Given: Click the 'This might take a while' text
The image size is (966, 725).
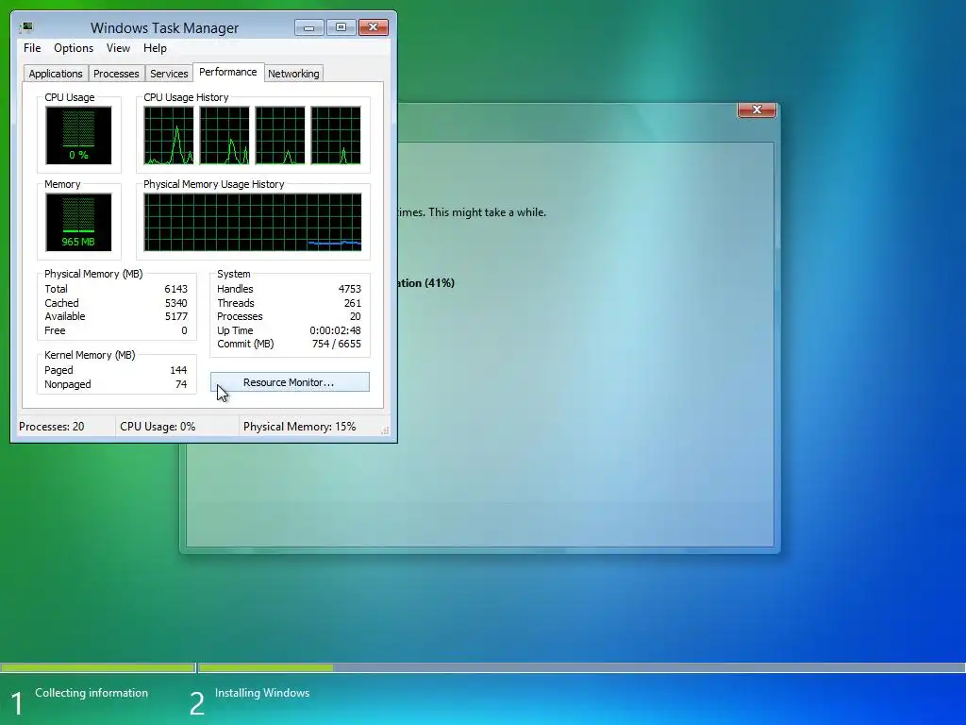Looking at the screenshot, I should pyautogui.click(x=488, y=212).
